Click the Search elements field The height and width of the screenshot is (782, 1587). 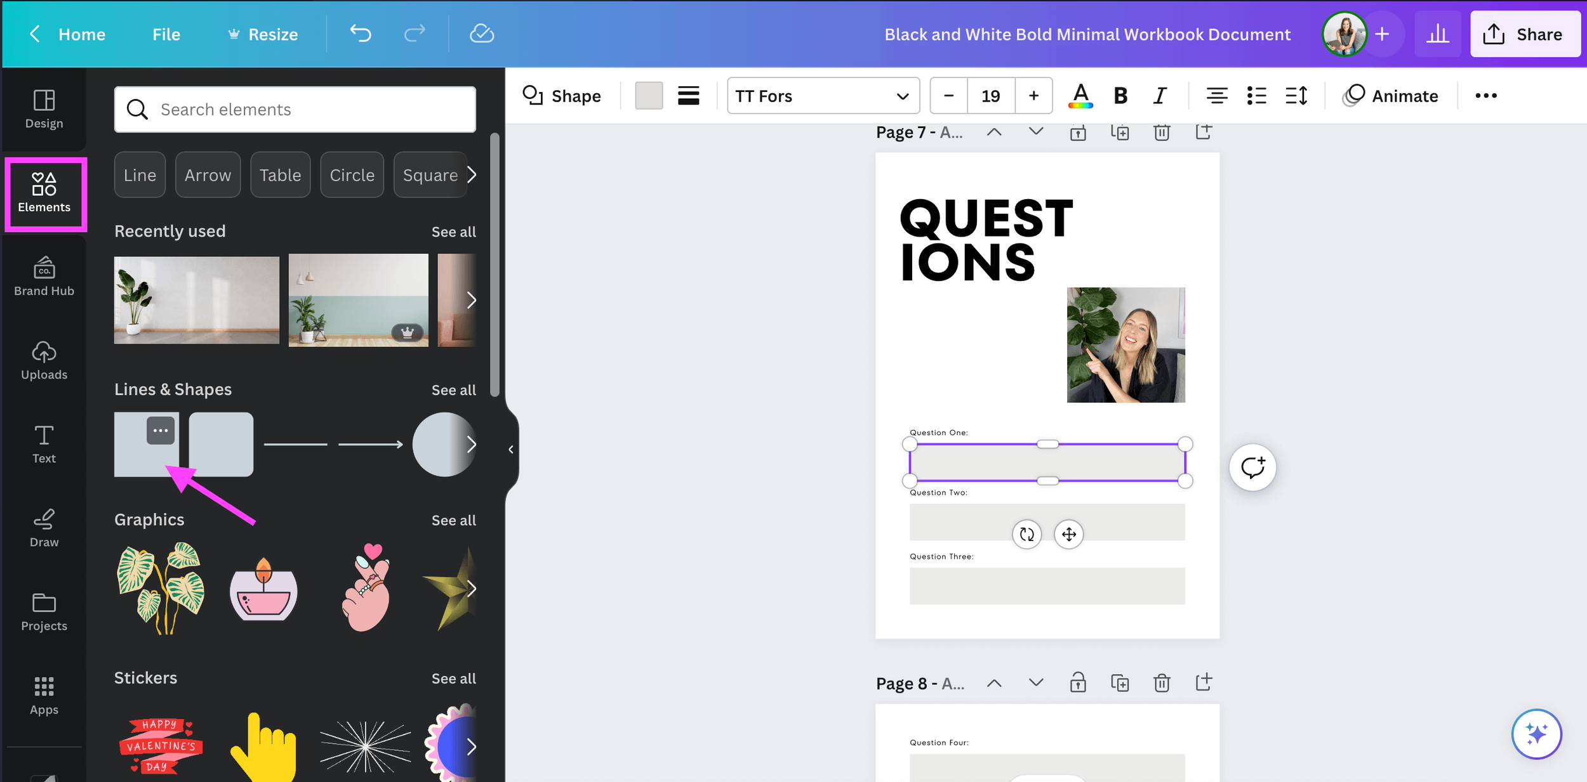(x=295, y=109)
